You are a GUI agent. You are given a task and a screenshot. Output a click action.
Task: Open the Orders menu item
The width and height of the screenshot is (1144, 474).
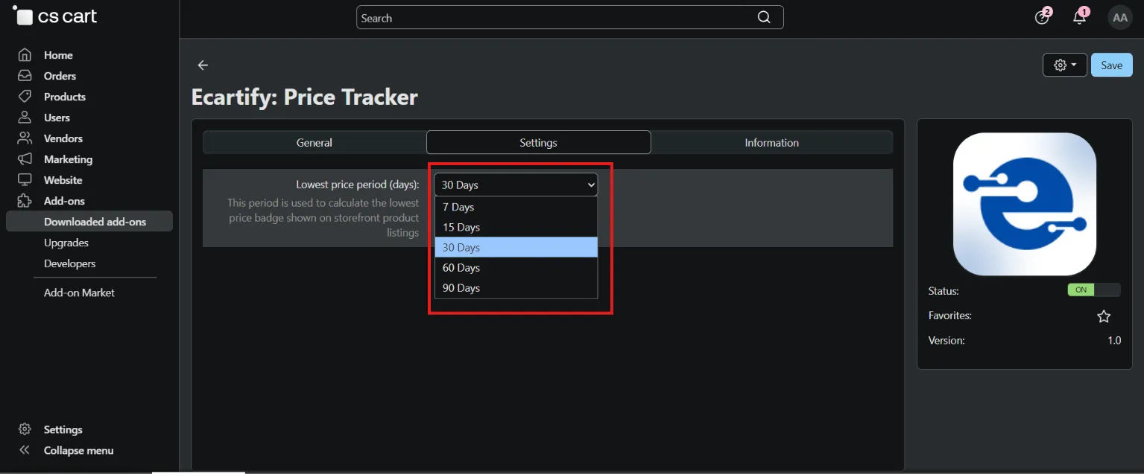[60, 76]
